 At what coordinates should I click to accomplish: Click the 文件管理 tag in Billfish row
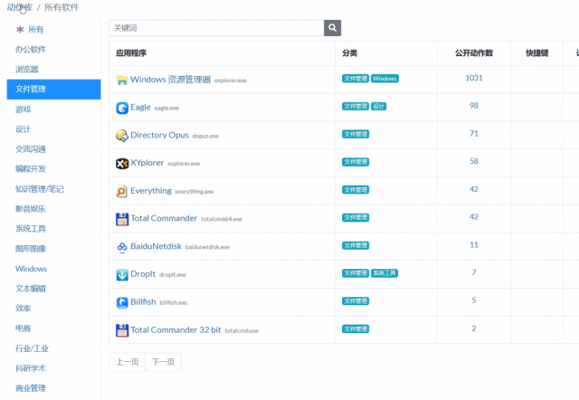[356, 301]
